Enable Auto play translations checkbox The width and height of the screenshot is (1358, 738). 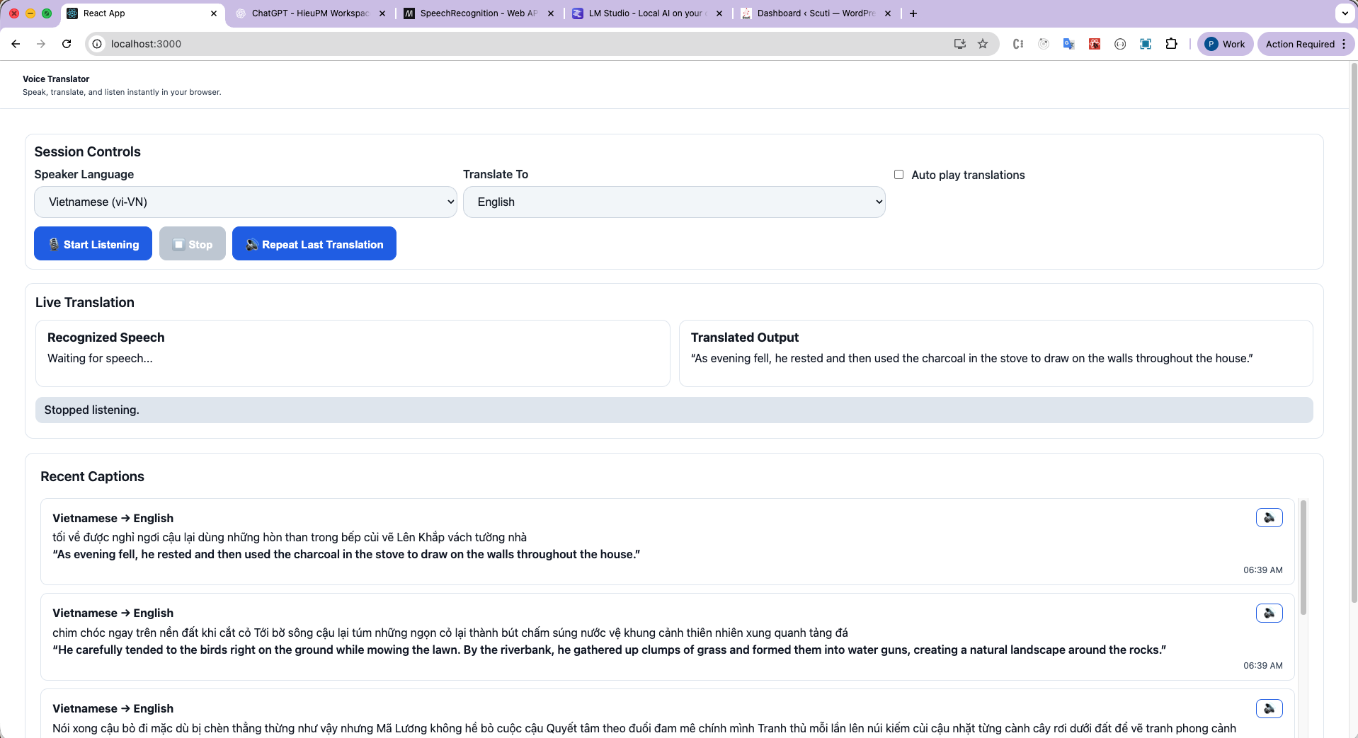coord(898,175)
